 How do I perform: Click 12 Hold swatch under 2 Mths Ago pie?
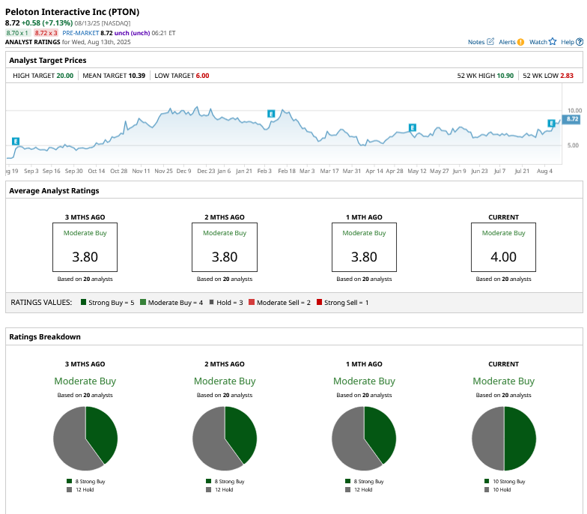208,489
